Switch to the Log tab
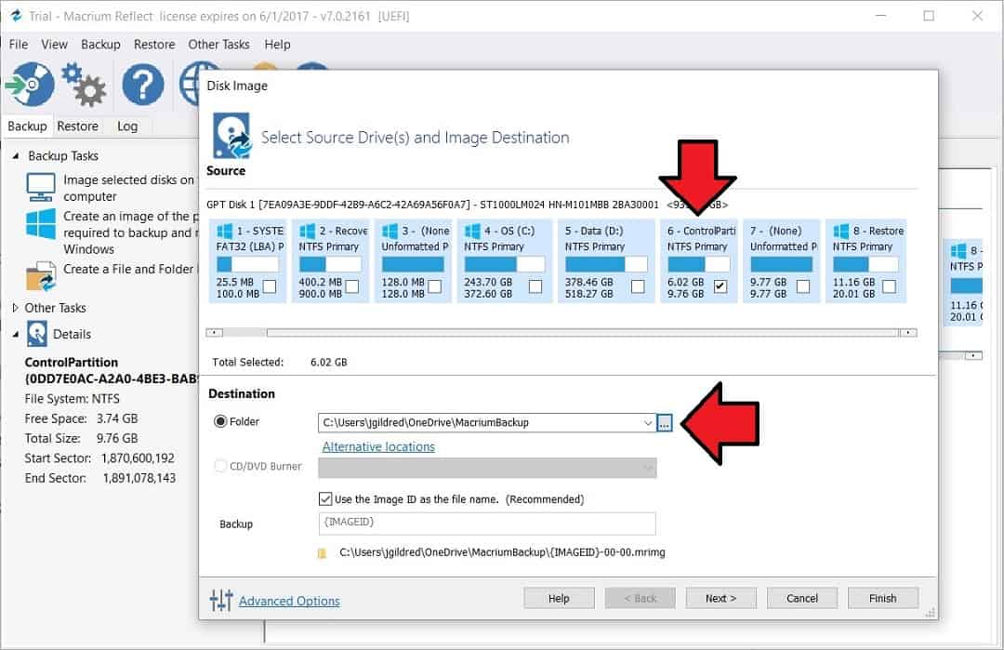The image size is (1004, 650). pos(127,126)
